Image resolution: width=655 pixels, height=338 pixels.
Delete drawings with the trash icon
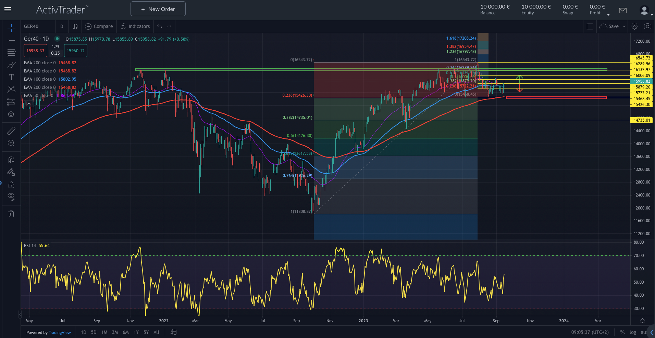pyautogui.click(x=11, y=214)
